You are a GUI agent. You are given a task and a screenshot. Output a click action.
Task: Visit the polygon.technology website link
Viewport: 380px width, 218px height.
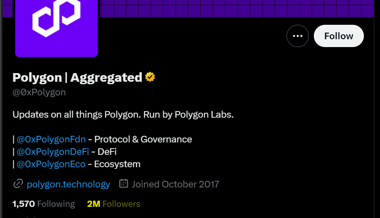(x=68, y=184)
